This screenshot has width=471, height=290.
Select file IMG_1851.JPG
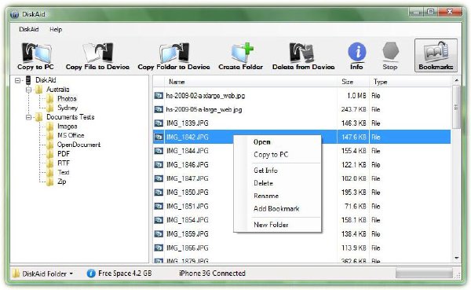[x=187, y=207]
